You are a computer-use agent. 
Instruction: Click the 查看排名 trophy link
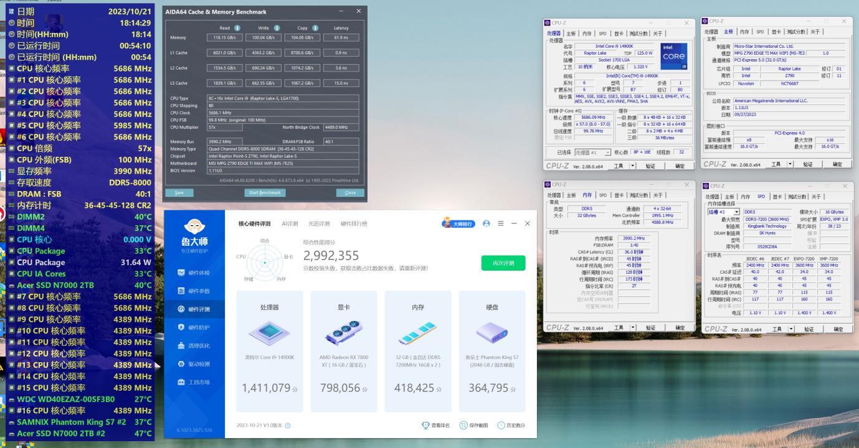pos(436,426)
